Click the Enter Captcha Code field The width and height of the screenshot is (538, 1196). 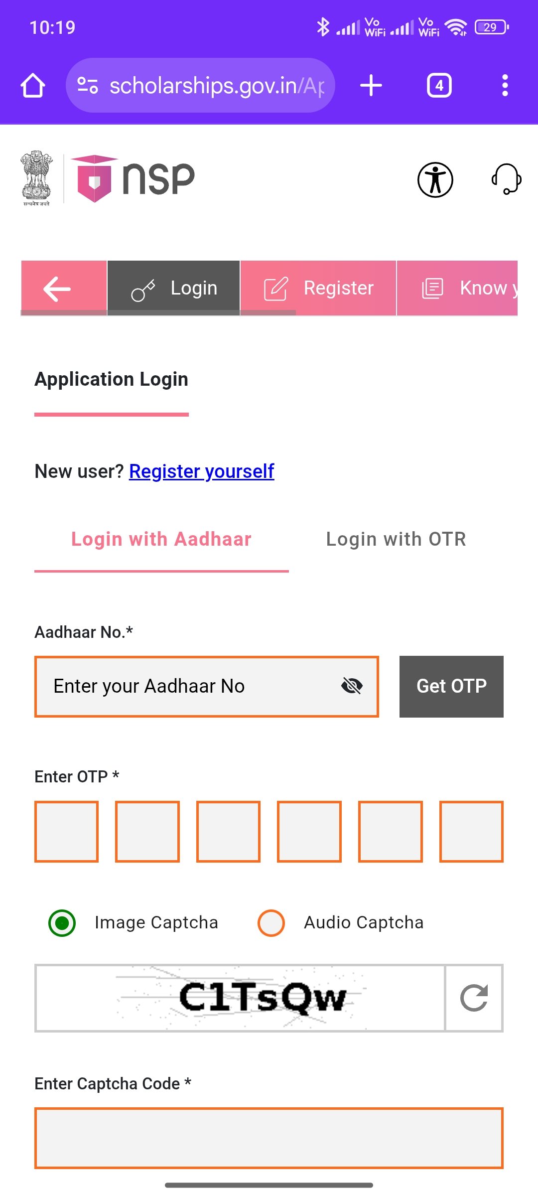(x=269, y=1138)
